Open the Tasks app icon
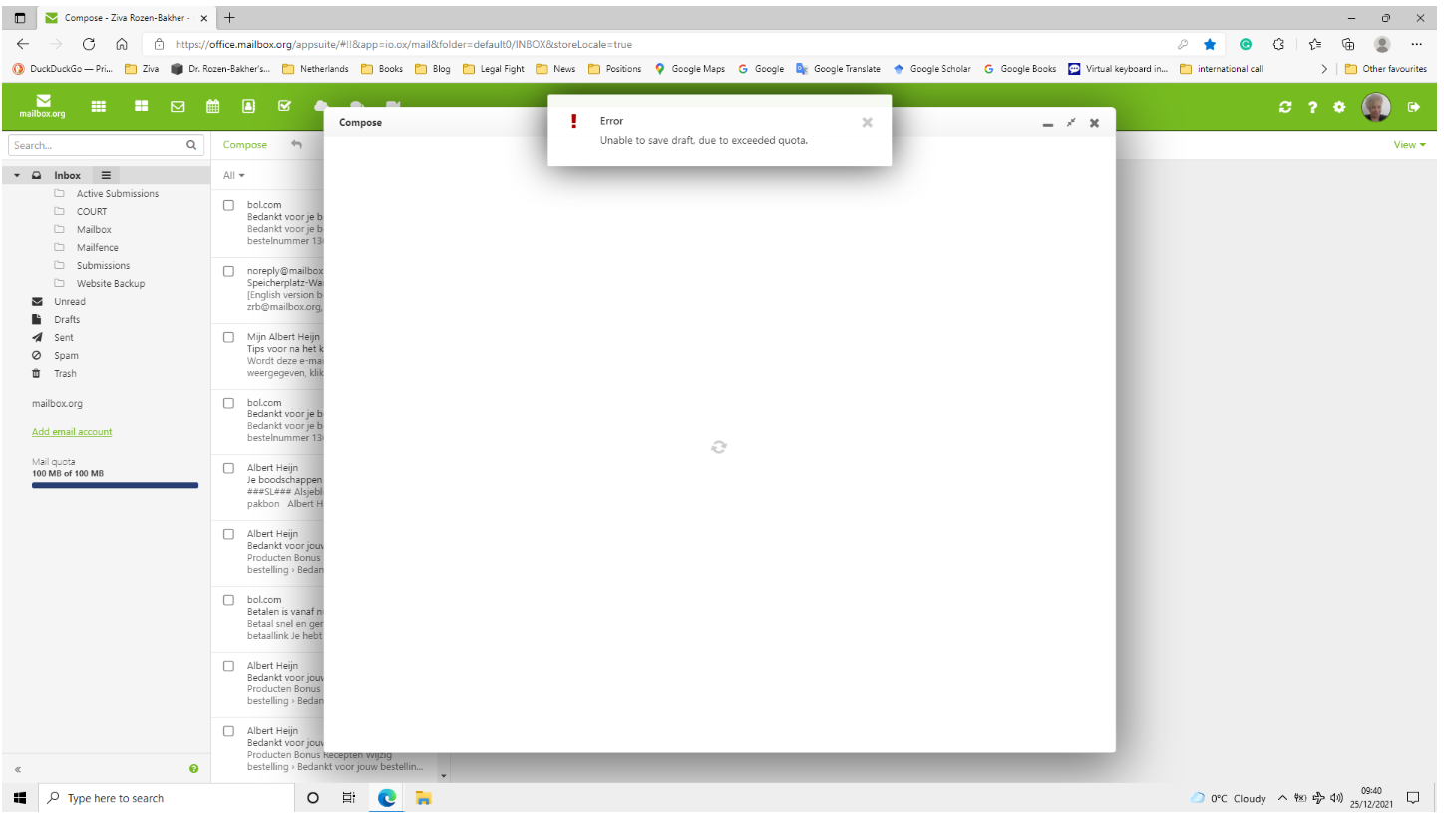This screenshot has height=819, width=1444. (285, 106)
